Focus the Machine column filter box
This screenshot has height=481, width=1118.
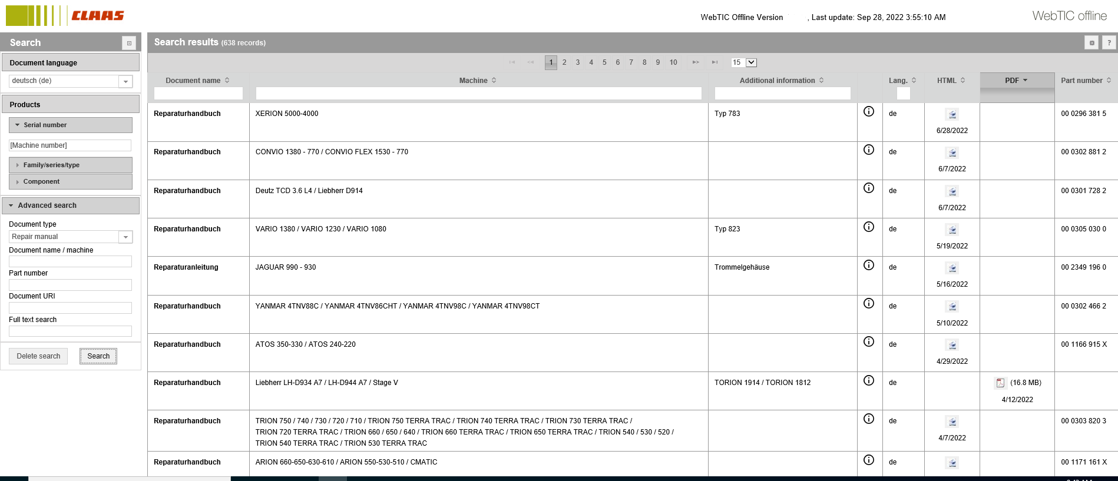point(478,93)
